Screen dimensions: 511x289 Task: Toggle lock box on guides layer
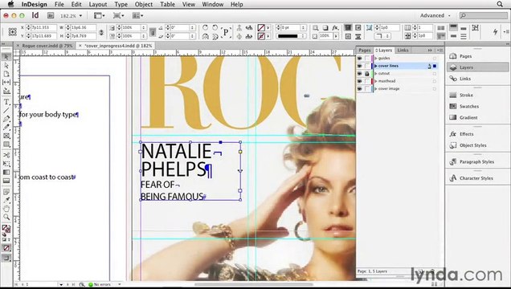(x=367, y=59)
